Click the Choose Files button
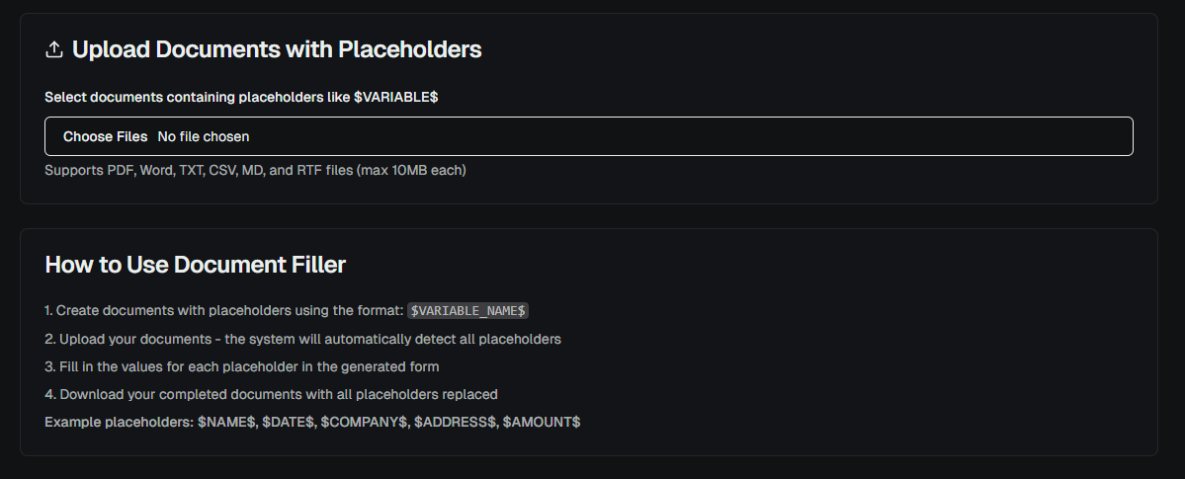 point(105,136)
